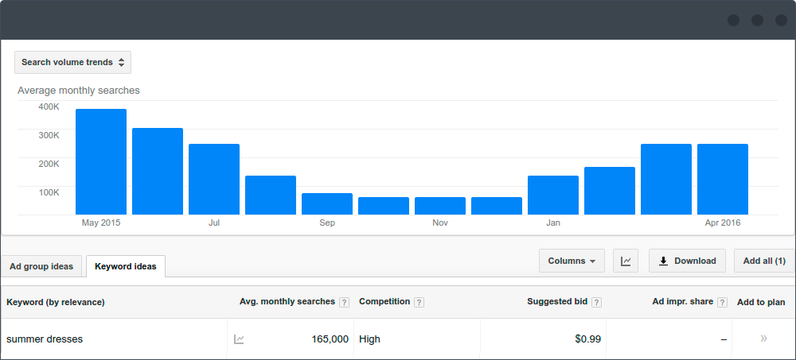This screenshot has width=796, height=360.
Task: Add summer dresses to plan arrow
Action: tap(763, 339)
